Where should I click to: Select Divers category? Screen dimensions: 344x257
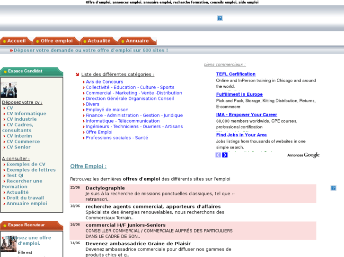pyautogui.click(x=92, y=104)
